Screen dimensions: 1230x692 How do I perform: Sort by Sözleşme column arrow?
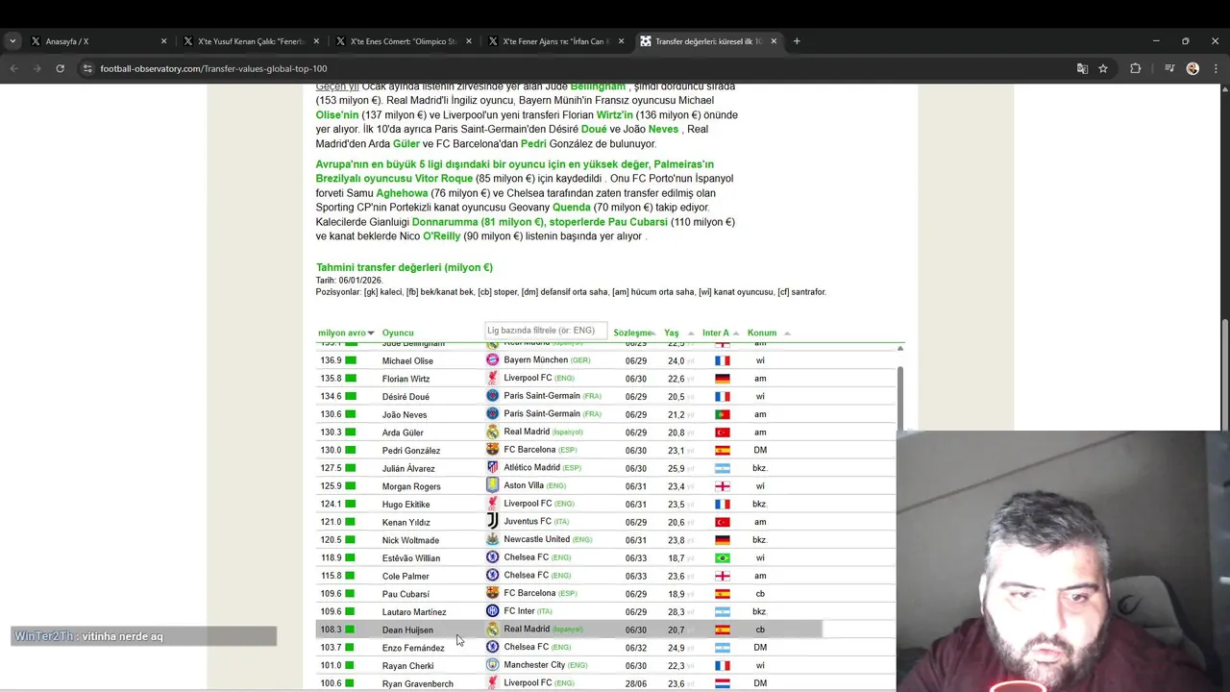point(653,333)
